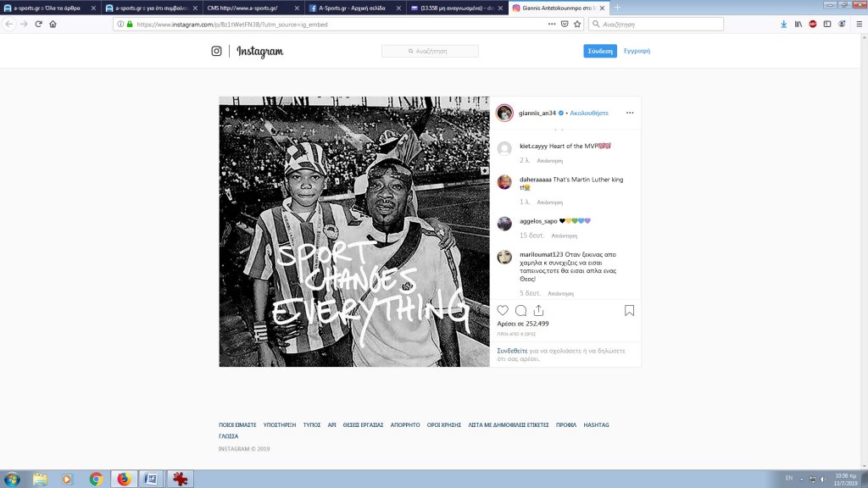Click Απάντηση under kiet.cayyy comment
This screenshot has height=488, width=868.
click(549, 160)
